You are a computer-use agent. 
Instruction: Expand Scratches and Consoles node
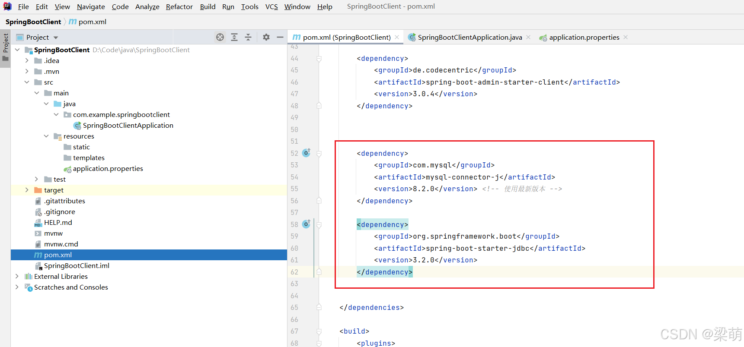click(x=17, y=287)
